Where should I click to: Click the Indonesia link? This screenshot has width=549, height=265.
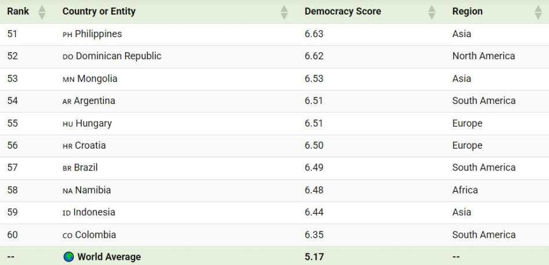click(94, 212)
